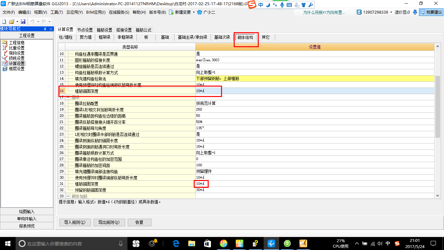This screenshot has width=444, height=250.
Task: Click the 工程设置 panel button
Action: (27, 36)
